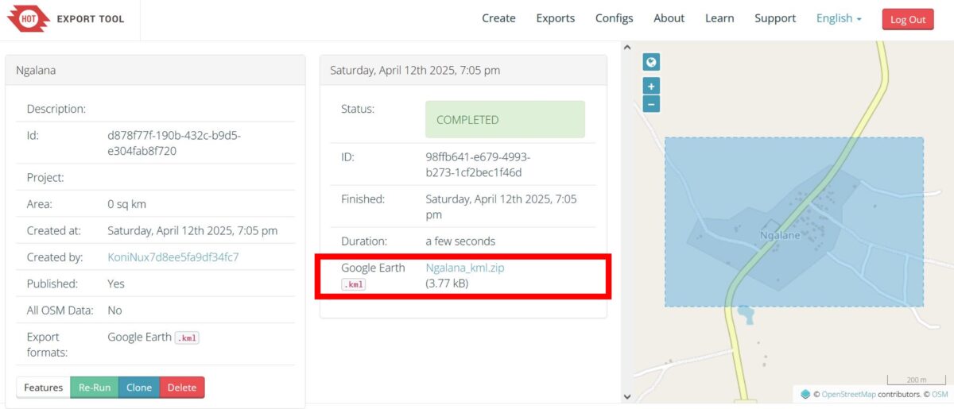The image size is (954, 409).
Task: Click the down arrow on page scrollbar
Action: (626, 397)
